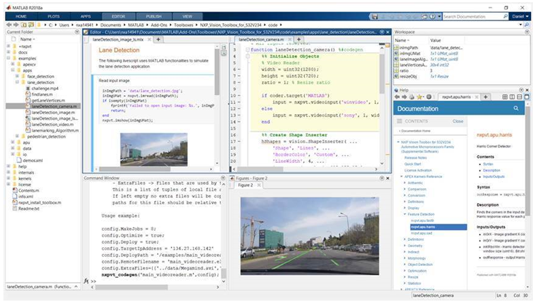Expand the pedestrian_detection folder
This screenshot has width=535, height=304.
[17, 136]
